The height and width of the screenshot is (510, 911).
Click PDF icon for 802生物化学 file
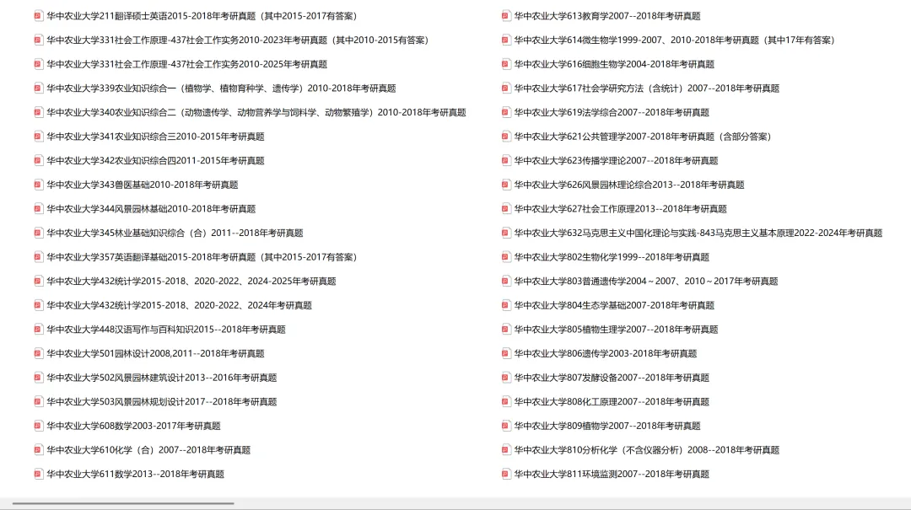505,257
